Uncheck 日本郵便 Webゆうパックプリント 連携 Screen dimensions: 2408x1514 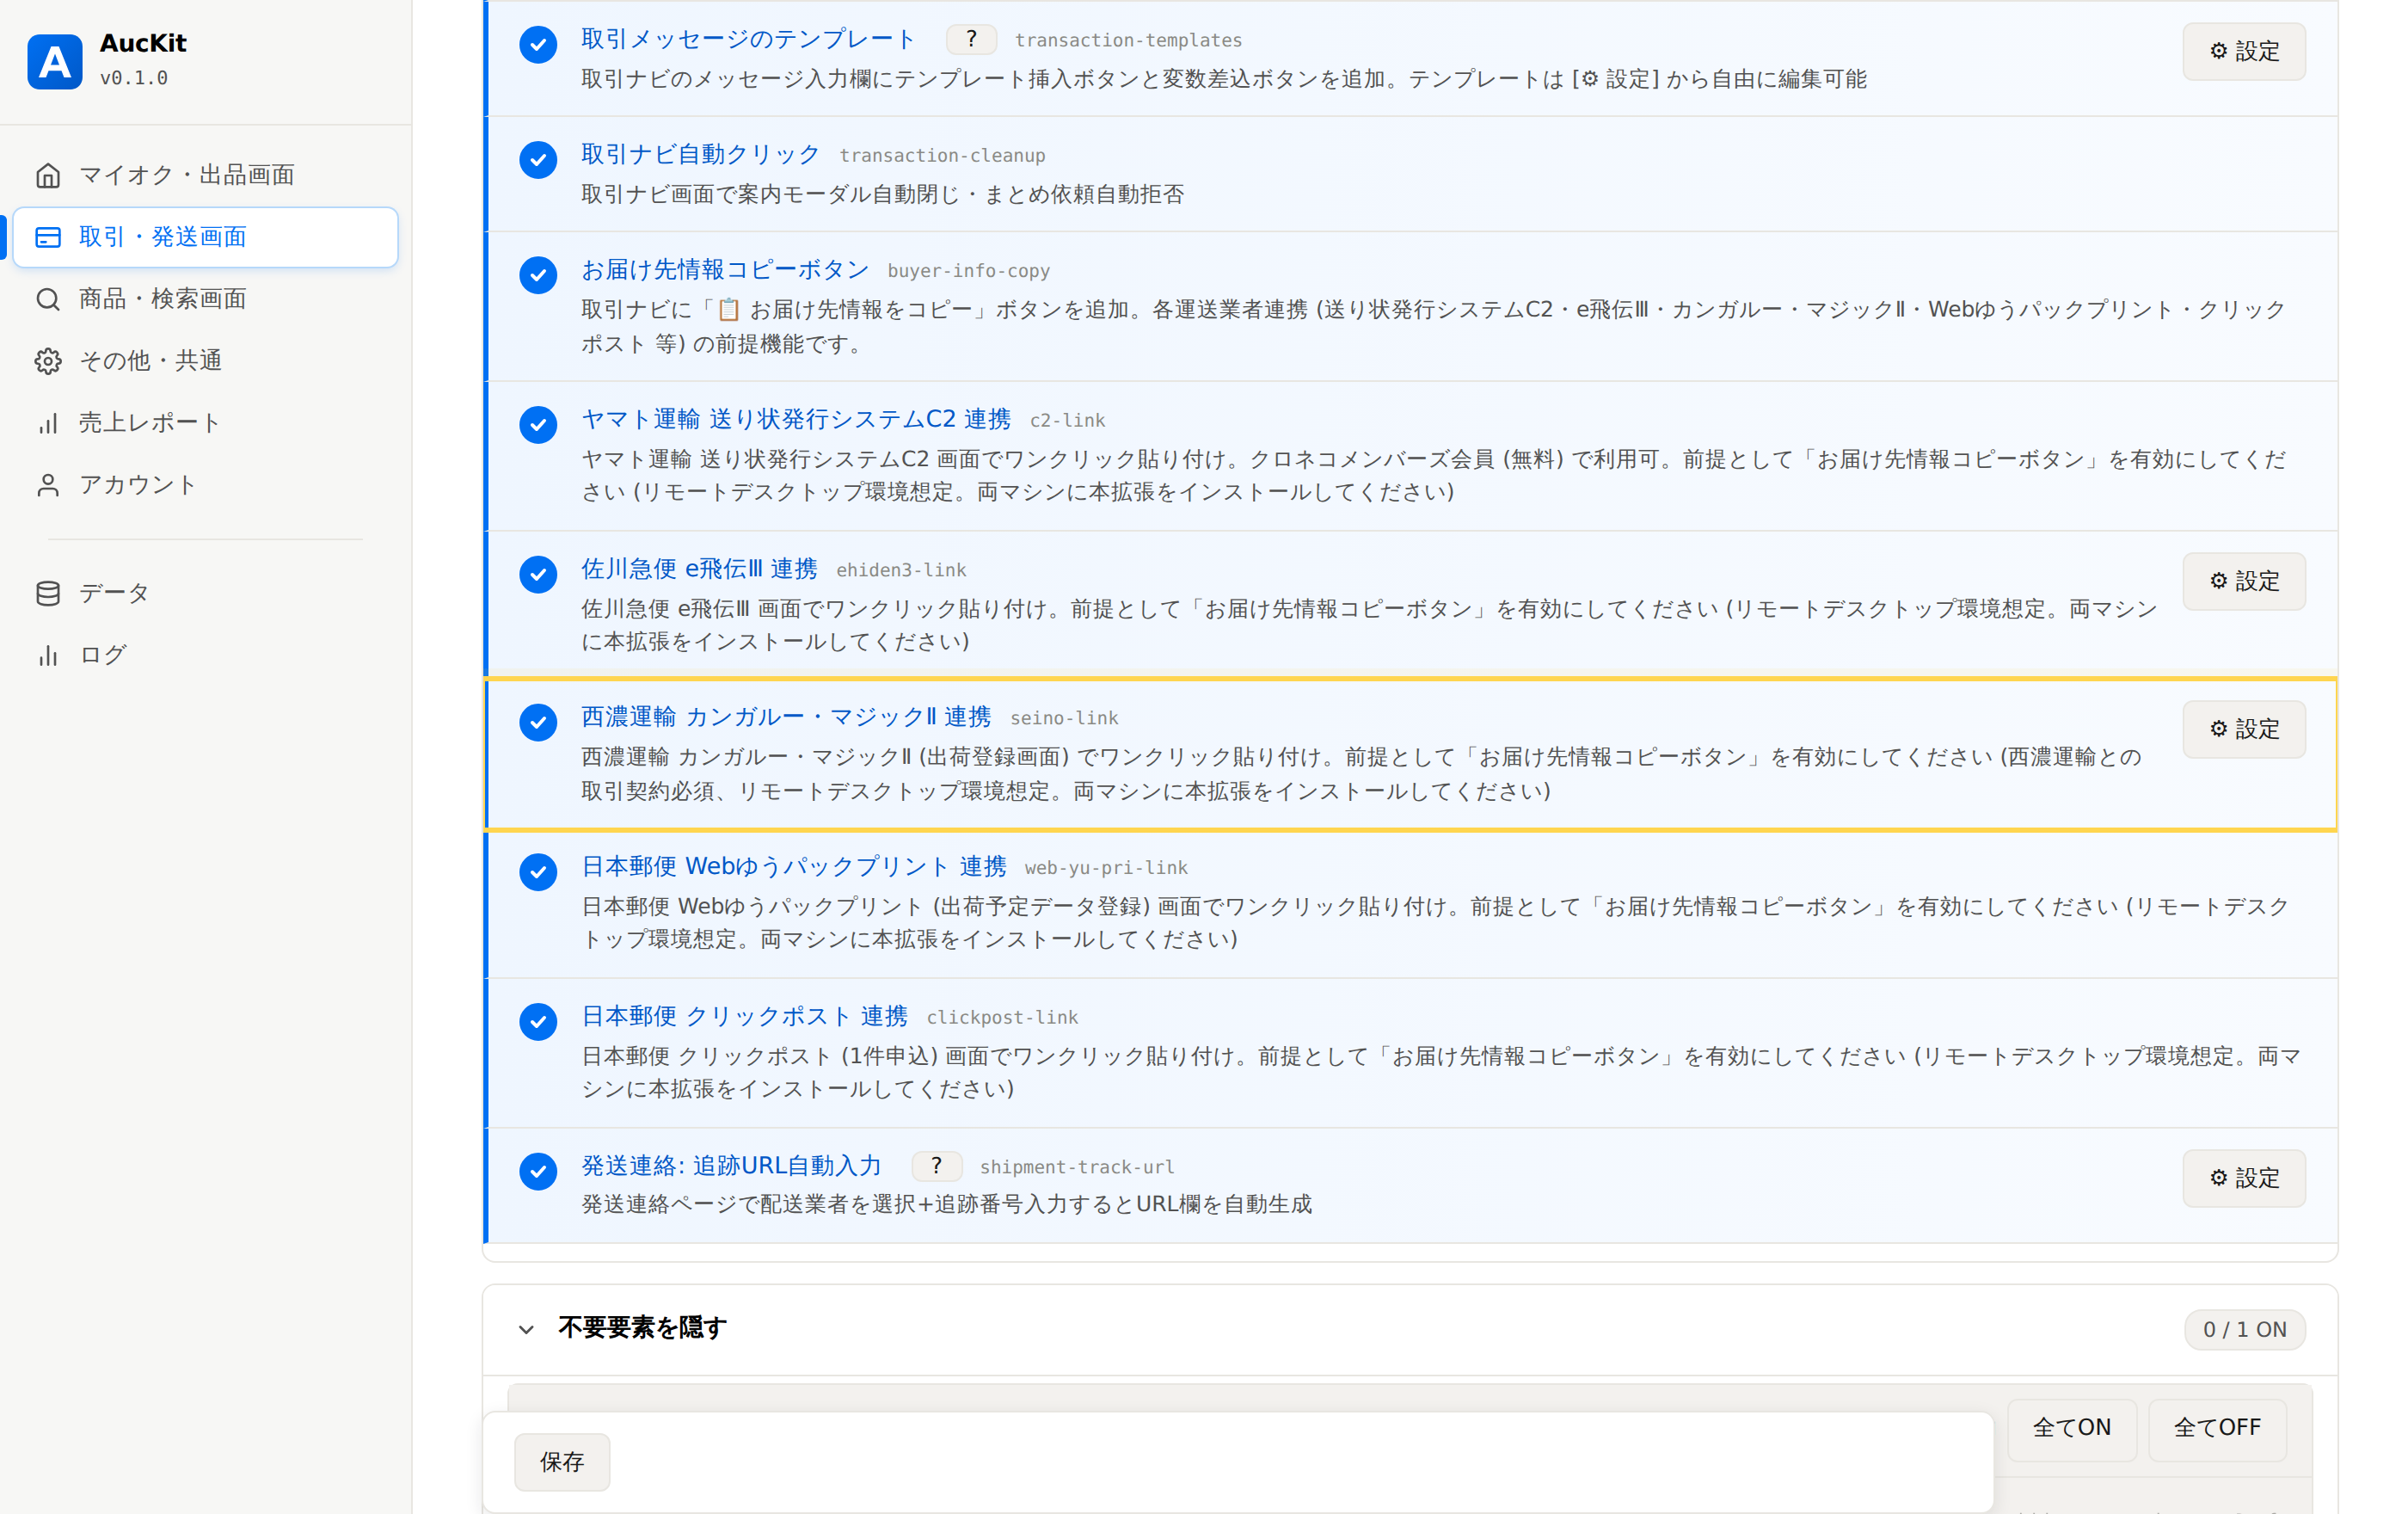click(538, 872)
